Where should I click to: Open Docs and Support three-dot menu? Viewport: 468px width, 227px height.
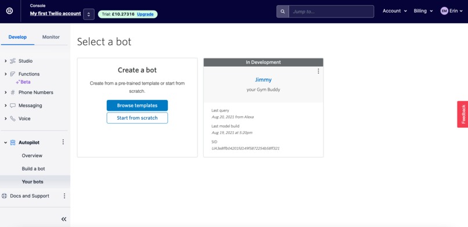64,196
